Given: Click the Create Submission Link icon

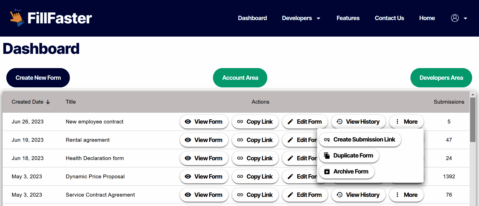Looking at the screenshot, I should click(x=327, y=140).
